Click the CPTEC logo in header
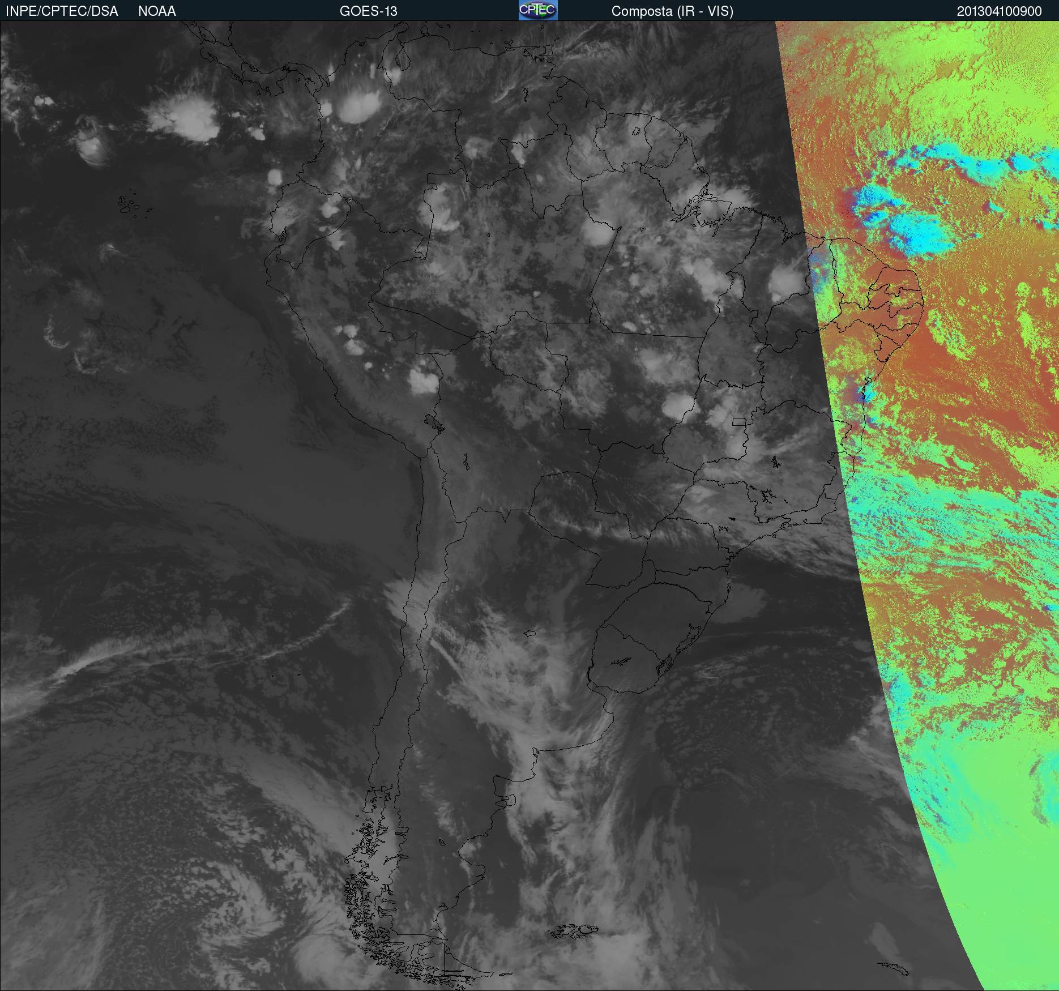This screenshot has height=991, width=1059. pos(538,10)
